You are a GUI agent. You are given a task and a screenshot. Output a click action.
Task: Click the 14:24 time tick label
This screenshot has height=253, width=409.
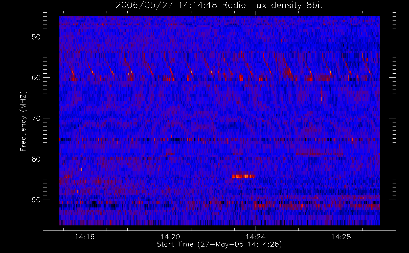pos(256,237)
